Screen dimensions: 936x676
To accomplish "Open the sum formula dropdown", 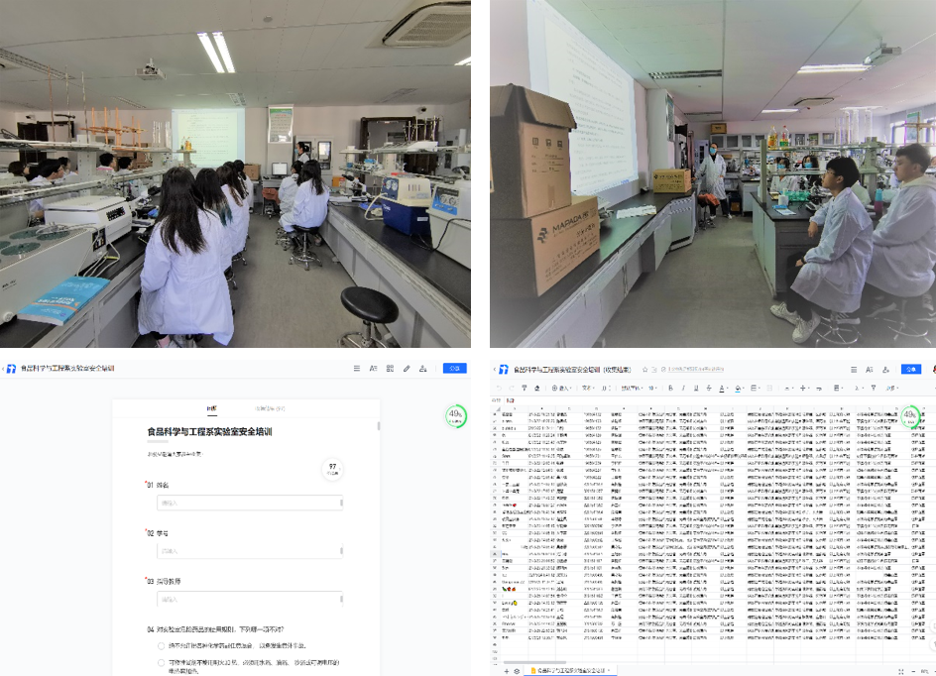I will 858,389.
